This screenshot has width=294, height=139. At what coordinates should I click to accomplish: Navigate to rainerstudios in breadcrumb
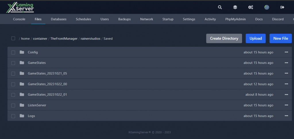coord(90,39)
